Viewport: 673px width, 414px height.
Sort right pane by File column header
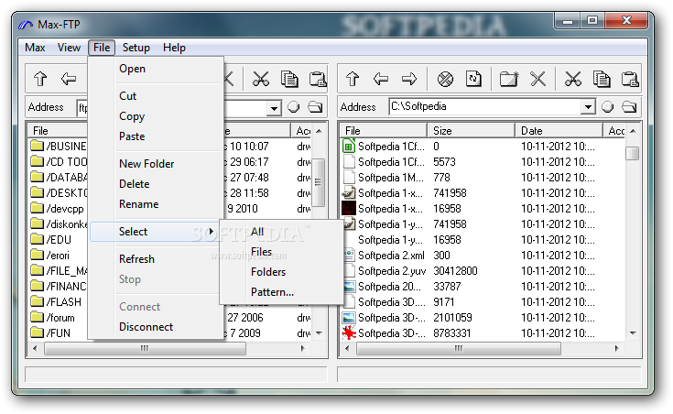pyautogui.click(x=384, y=131)
